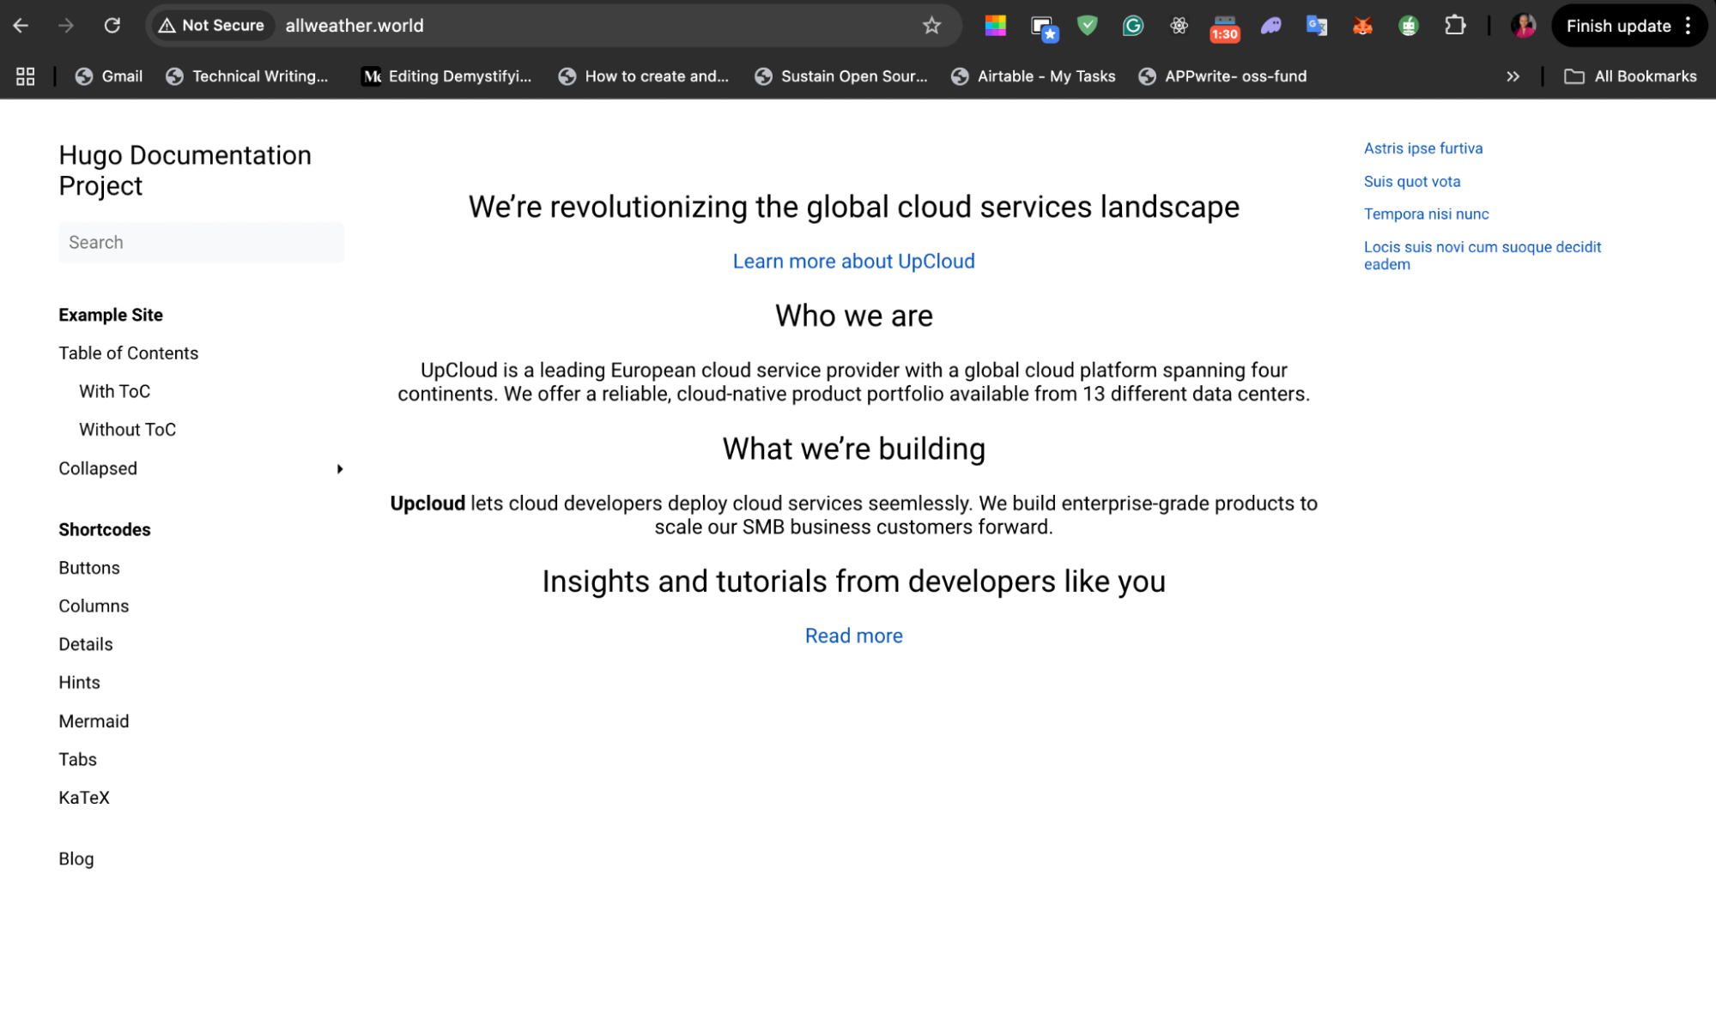Click Finish update button
Image resolution: width=1716 pixels, height=1019 pixels.
point(1618,26)
